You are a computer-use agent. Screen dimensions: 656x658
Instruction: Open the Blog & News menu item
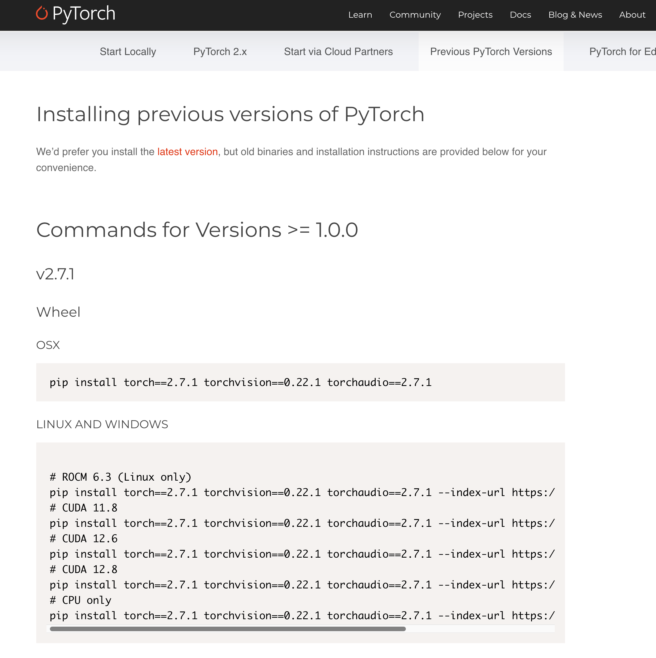(575, 15)
